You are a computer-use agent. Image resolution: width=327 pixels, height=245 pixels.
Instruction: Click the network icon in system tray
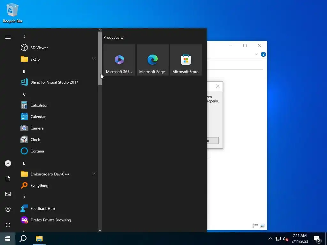coord(278,239)
